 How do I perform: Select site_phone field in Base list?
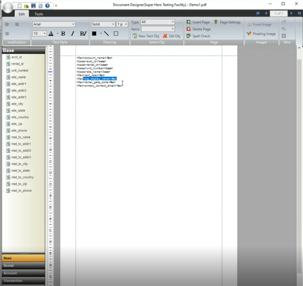click(x=17, y=131)
